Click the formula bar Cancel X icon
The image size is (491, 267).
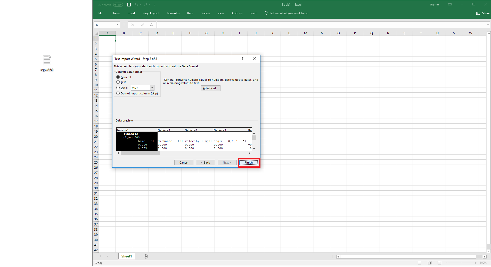(x=133, y=25)
